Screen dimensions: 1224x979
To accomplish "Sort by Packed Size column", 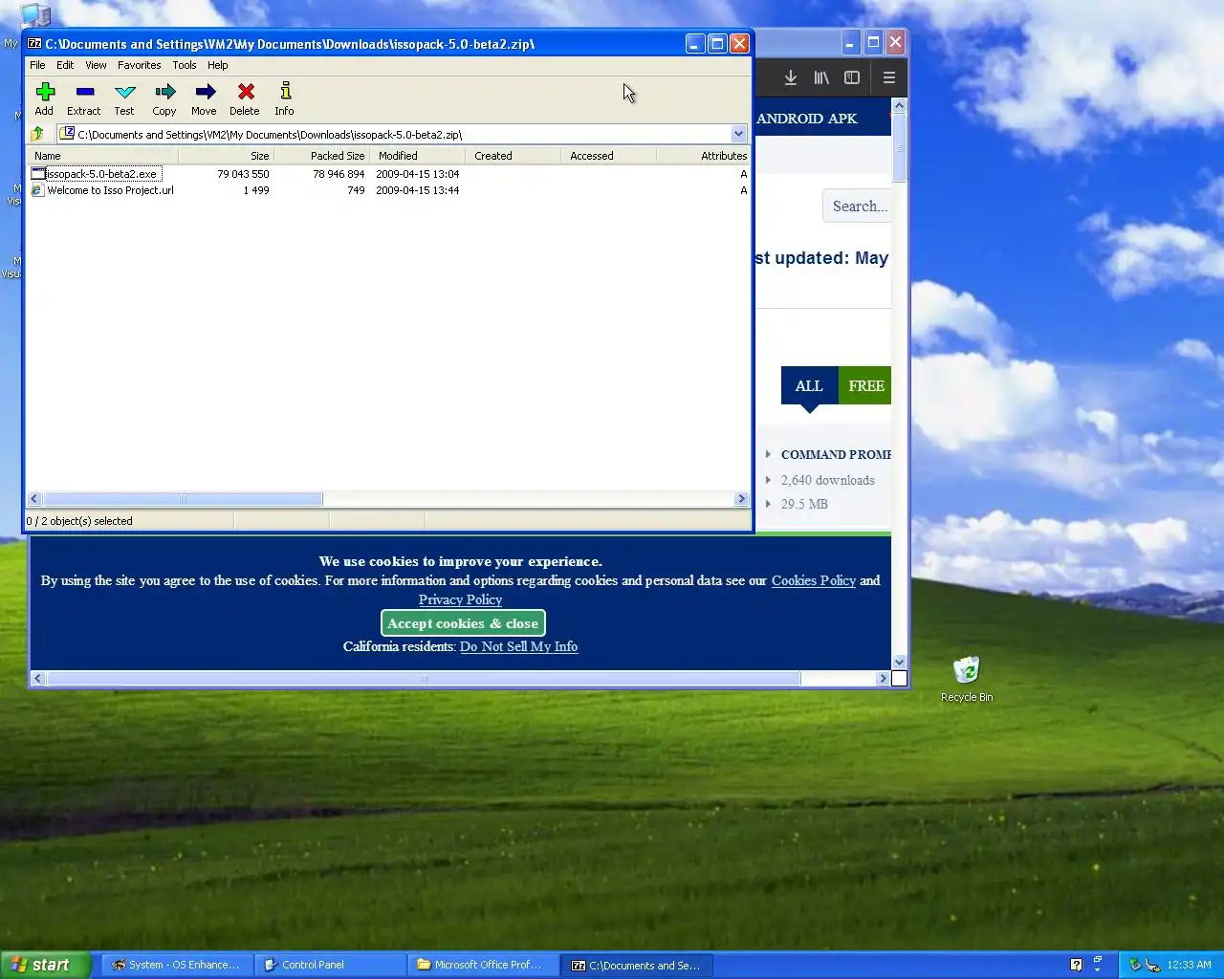I will coord(321,156).
